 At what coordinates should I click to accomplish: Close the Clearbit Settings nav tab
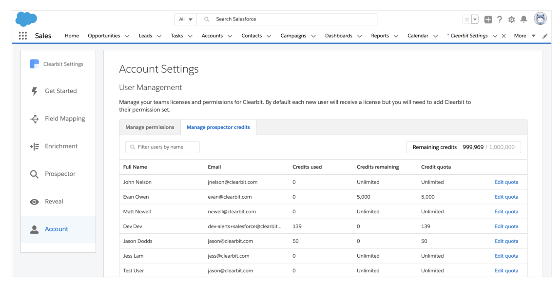click(x=504, y=36)
